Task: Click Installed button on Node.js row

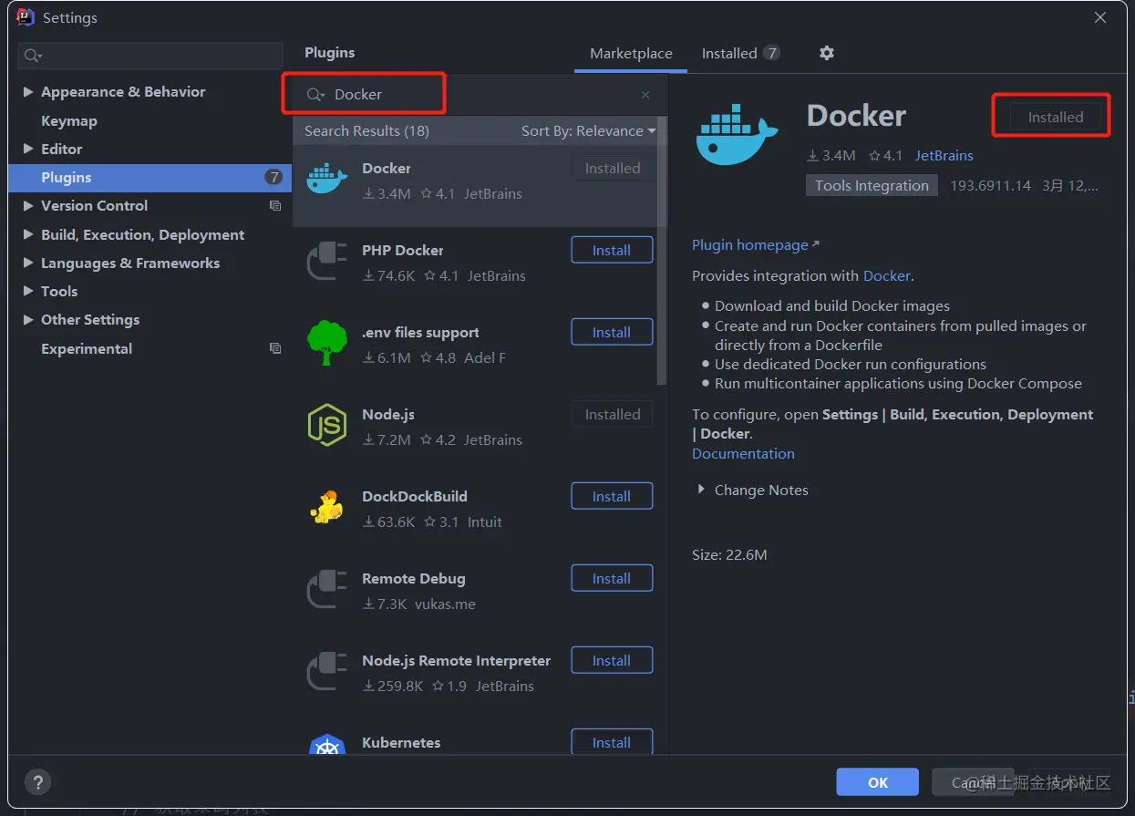Action: pos(612,414)
